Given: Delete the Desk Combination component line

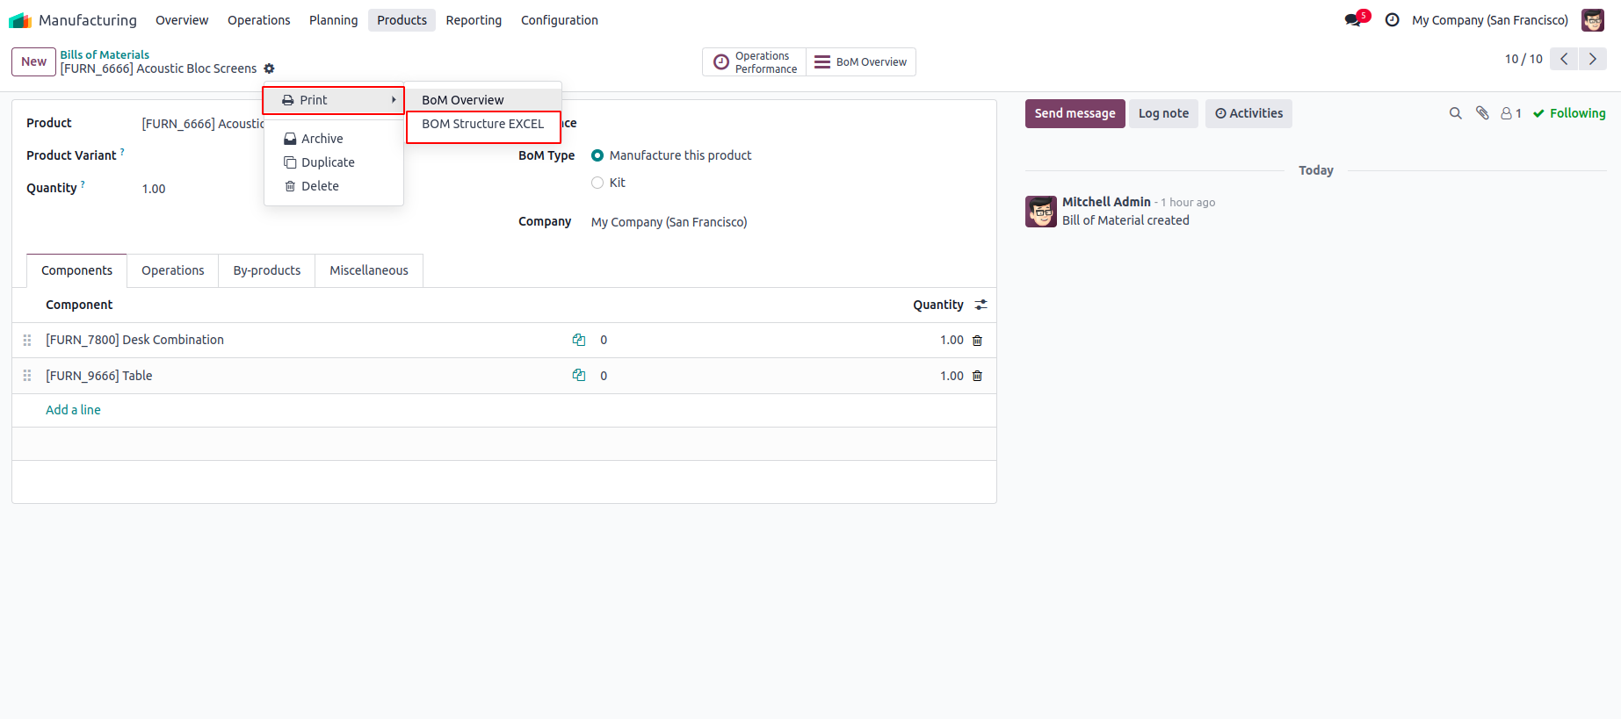Looking at the screenshot, I should [x=977, y=341].
